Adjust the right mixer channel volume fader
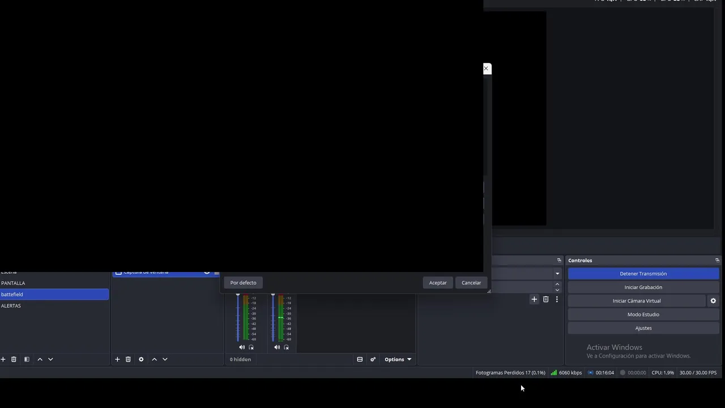 (x=273, y=317)
